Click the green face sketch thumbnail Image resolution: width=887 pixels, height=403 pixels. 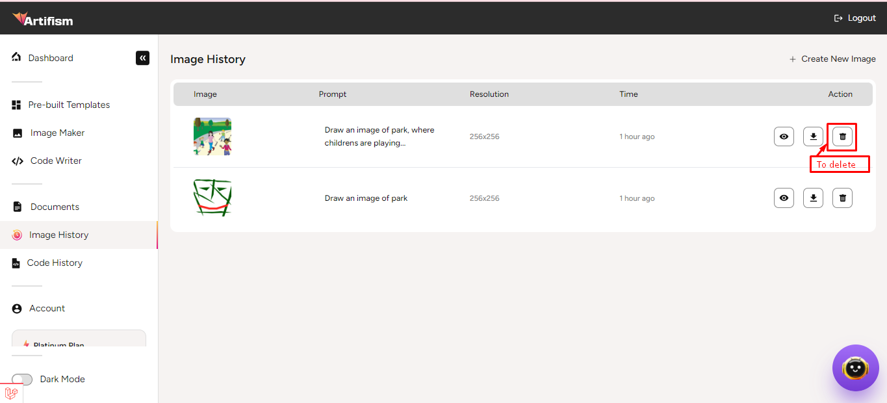click(x=212, y=198)
